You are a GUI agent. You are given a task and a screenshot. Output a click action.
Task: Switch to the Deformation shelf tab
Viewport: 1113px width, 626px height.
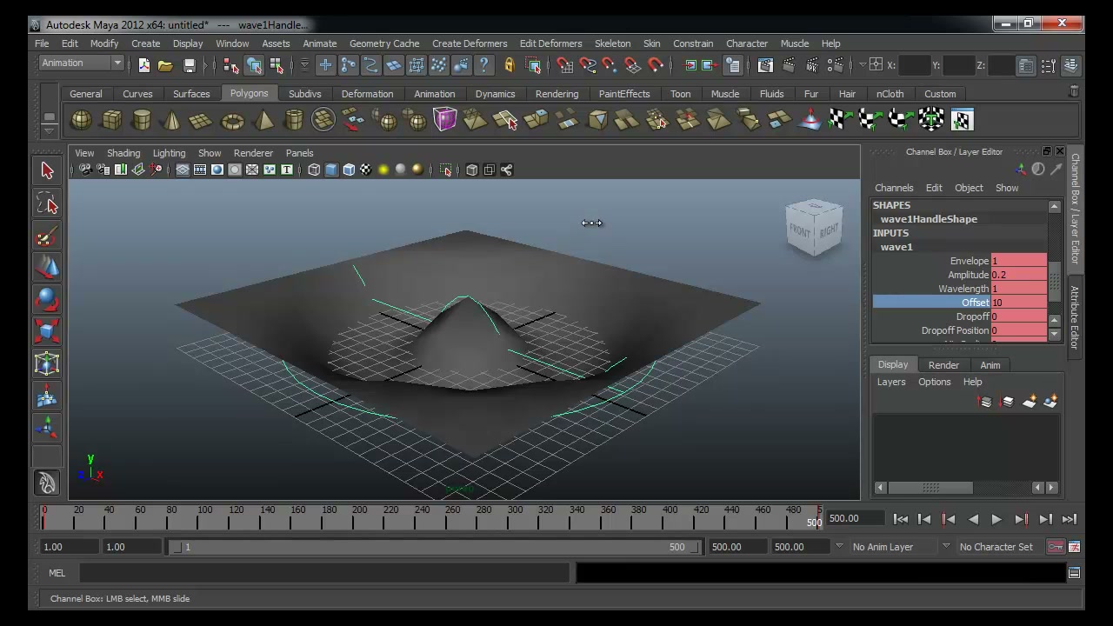[367, 94]
